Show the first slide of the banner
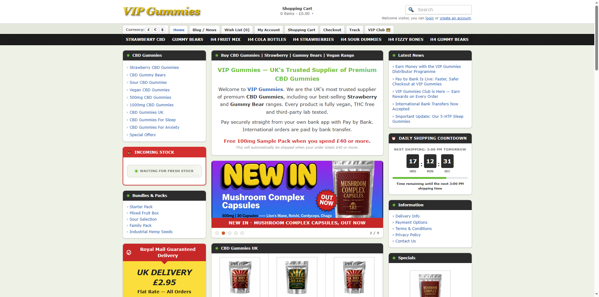Image resolution: width=599 pixels, height=297 pixels. click(217, 233)
